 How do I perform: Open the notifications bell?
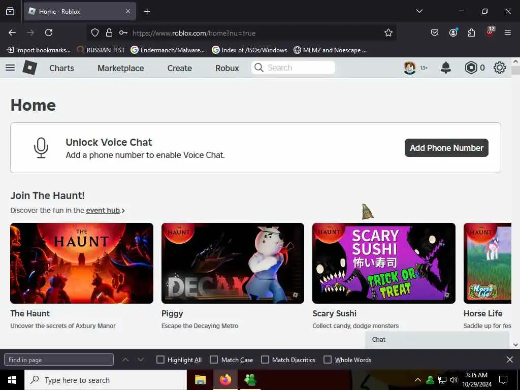click(x=446, y=68)
